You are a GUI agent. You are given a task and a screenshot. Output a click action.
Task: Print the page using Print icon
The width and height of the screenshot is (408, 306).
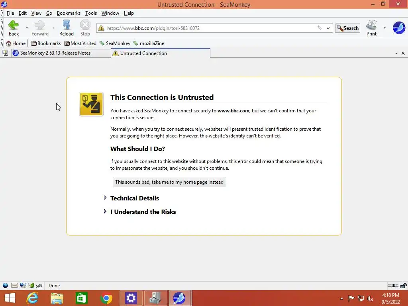point(371,28)
